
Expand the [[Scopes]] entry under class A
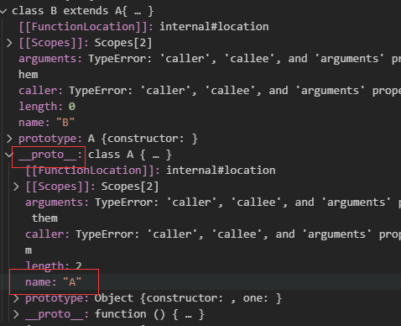16,187
